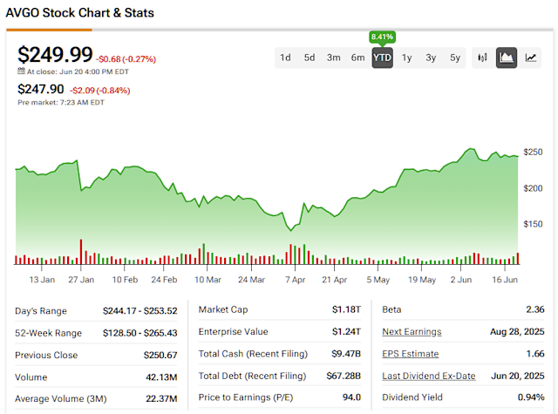Screen dimensions: 558x414
Task: Click the EPS Estimate value 1.66
Action: coord(535,354)
